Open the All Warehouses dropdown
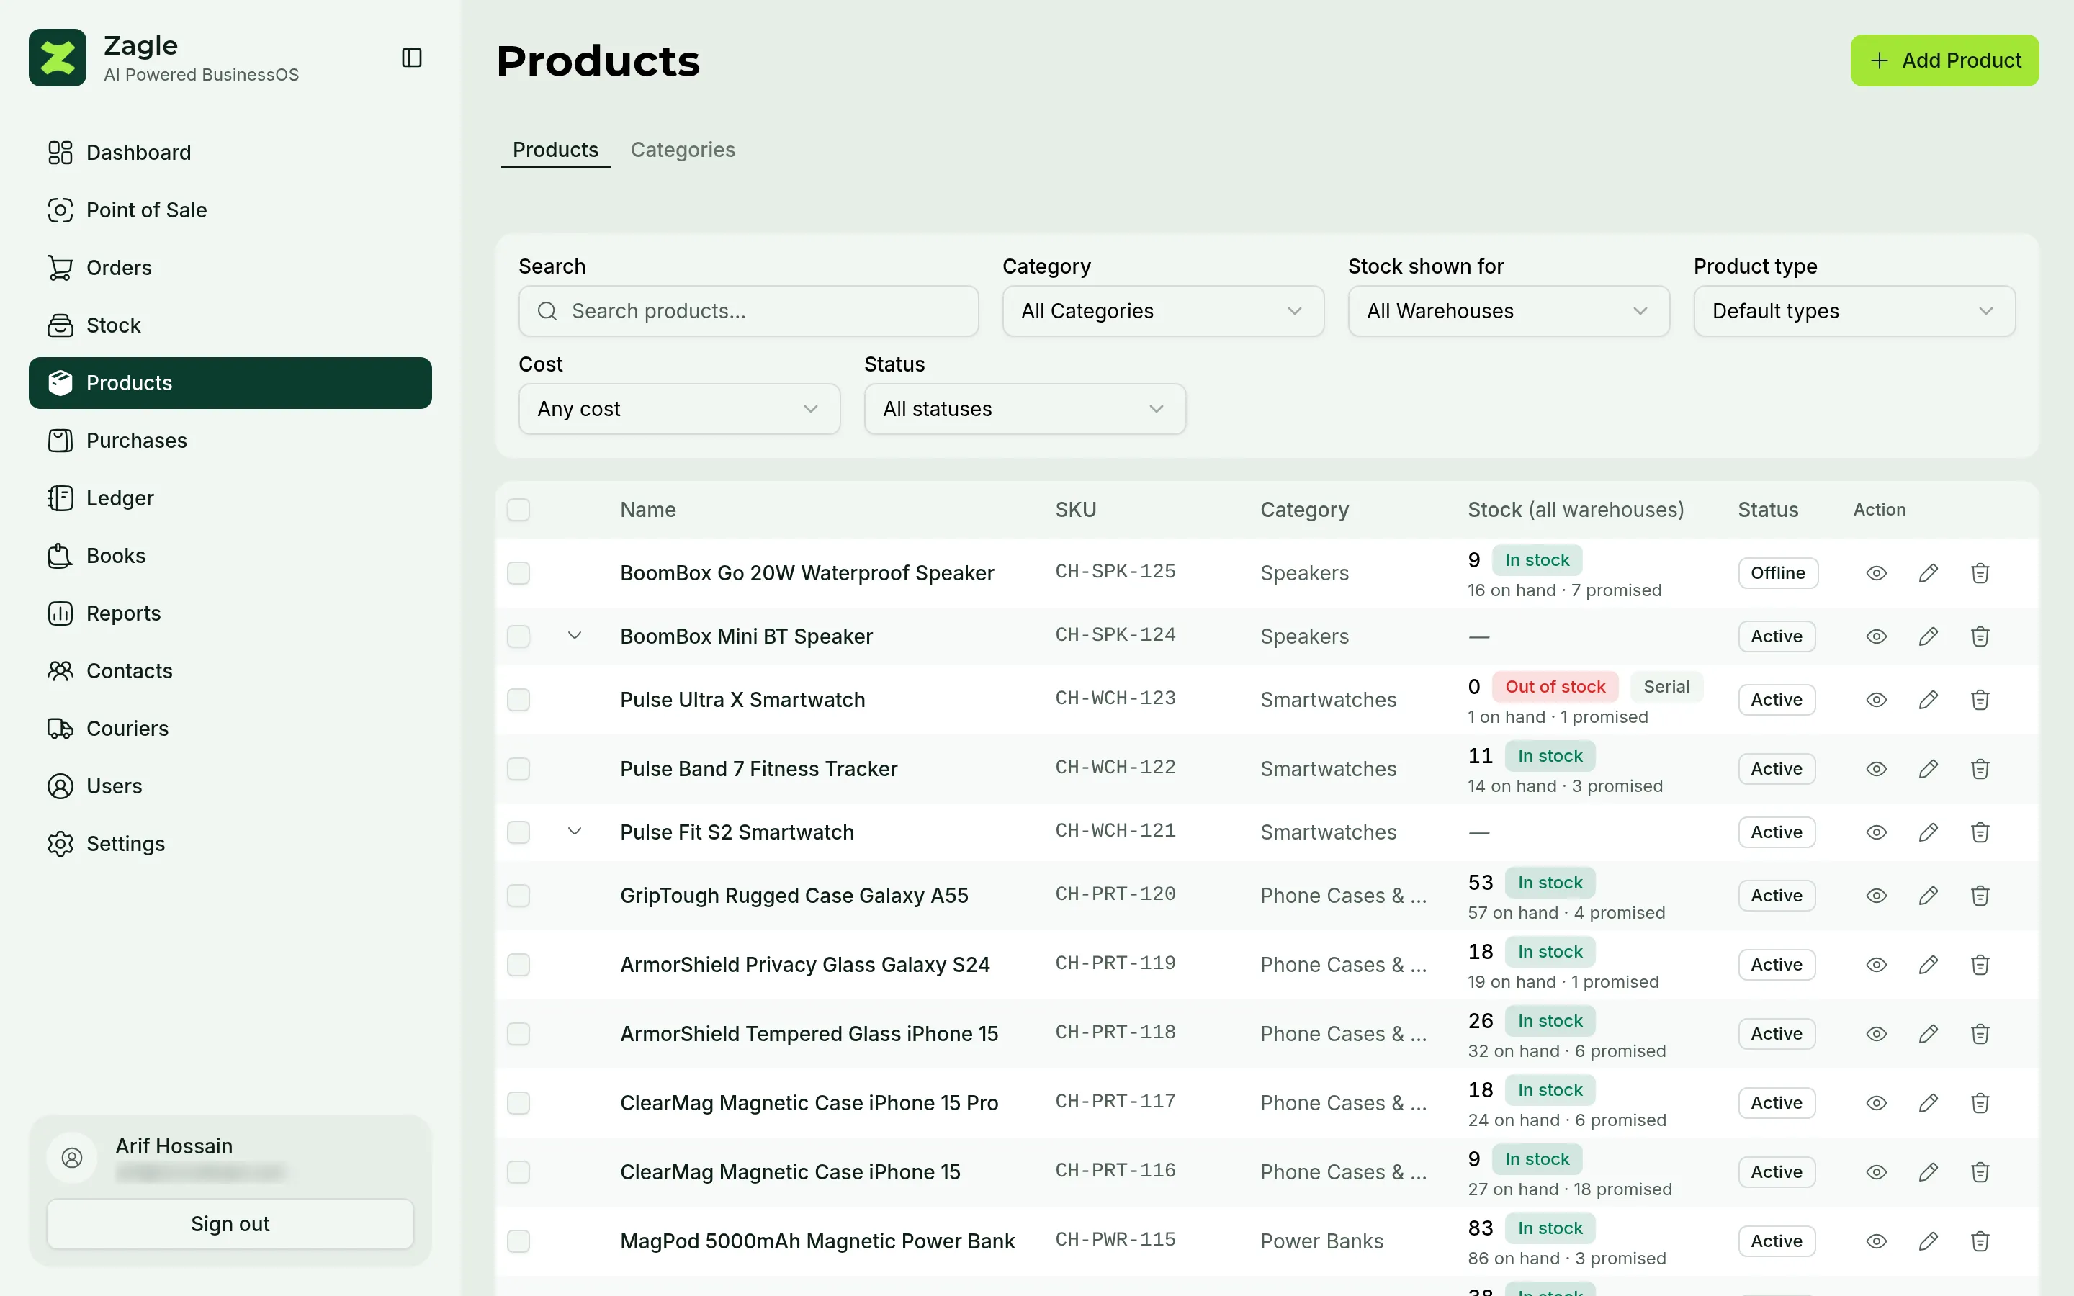This screenshot has width=2074, height=1296. click(x=1509, y=311)
